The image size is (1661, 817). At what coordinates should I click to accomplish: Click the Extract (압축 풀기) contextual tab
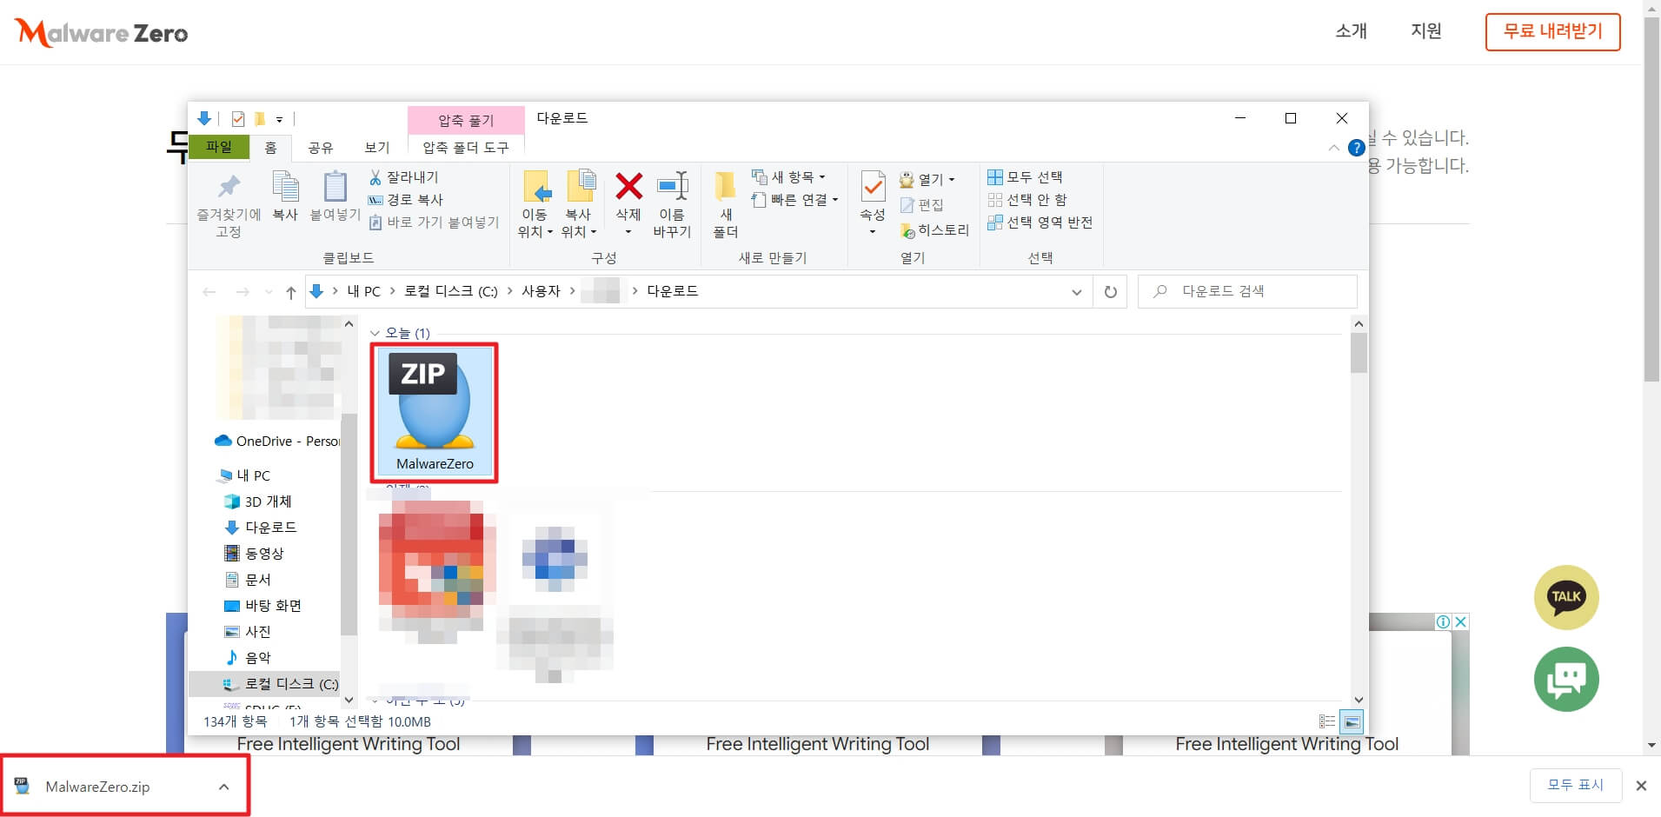click(466, 120)
